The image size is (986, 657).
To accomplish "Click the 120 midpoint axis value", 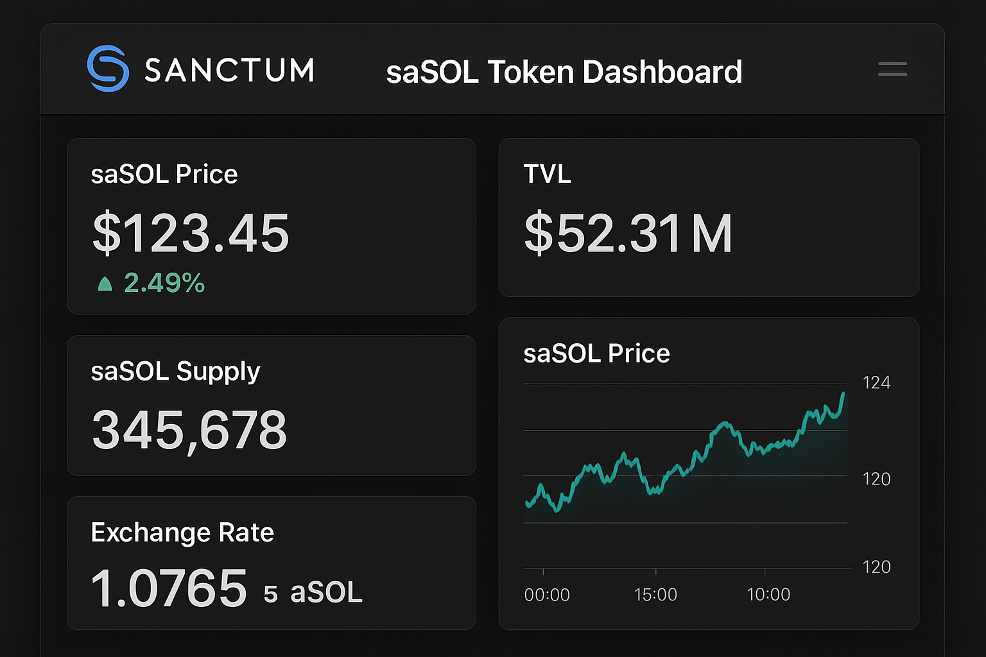I will coord(877,479).
